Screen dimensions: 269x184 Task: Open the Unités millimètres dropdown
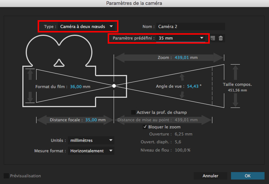pos(91,140)
